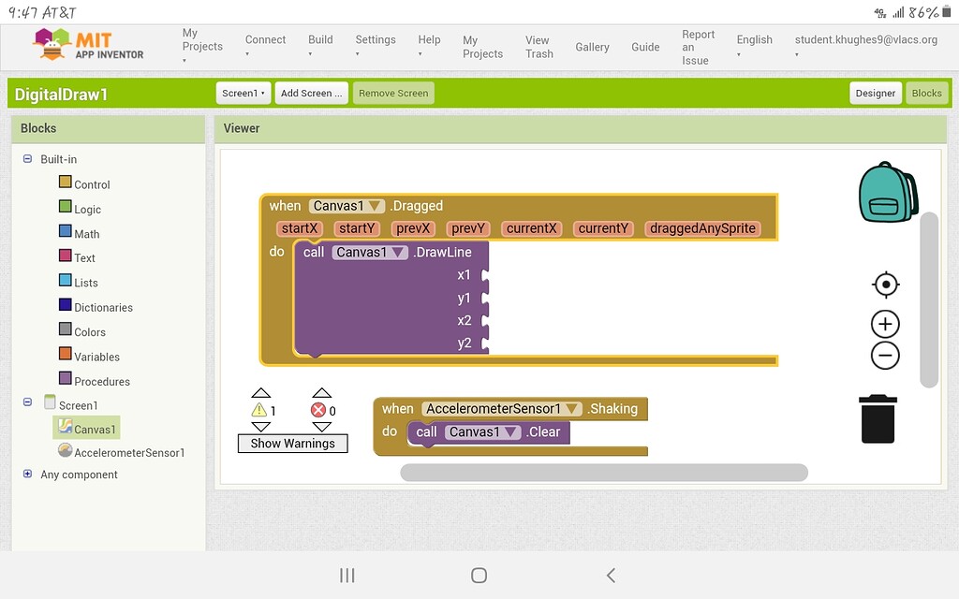Screen dimensions: 959x599
Task: Open the Connect menu
Action: tap(265, 39)
